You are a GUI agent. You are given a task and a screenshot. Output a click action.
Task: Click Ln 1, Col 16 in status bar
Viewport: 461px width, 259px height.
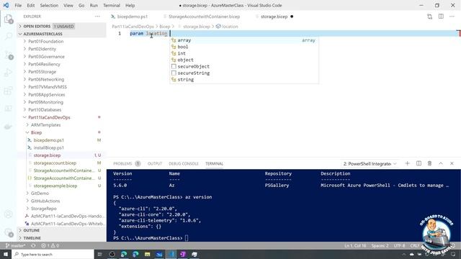(355, 245)
